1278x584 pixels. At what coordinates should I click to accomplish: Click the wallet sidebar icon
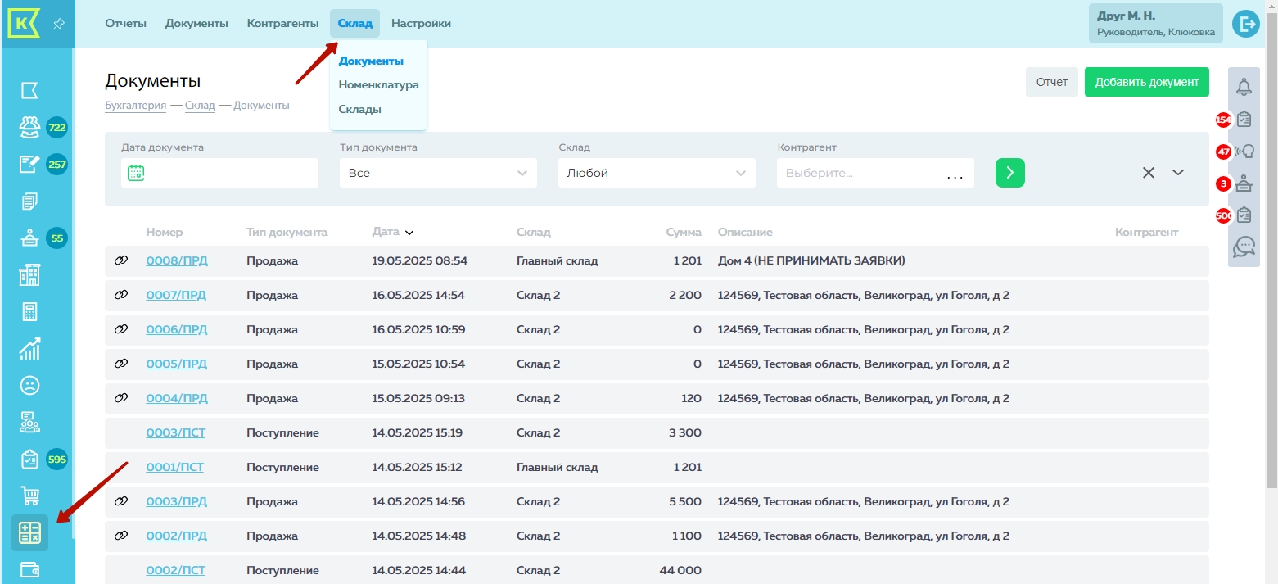[30, 569]
